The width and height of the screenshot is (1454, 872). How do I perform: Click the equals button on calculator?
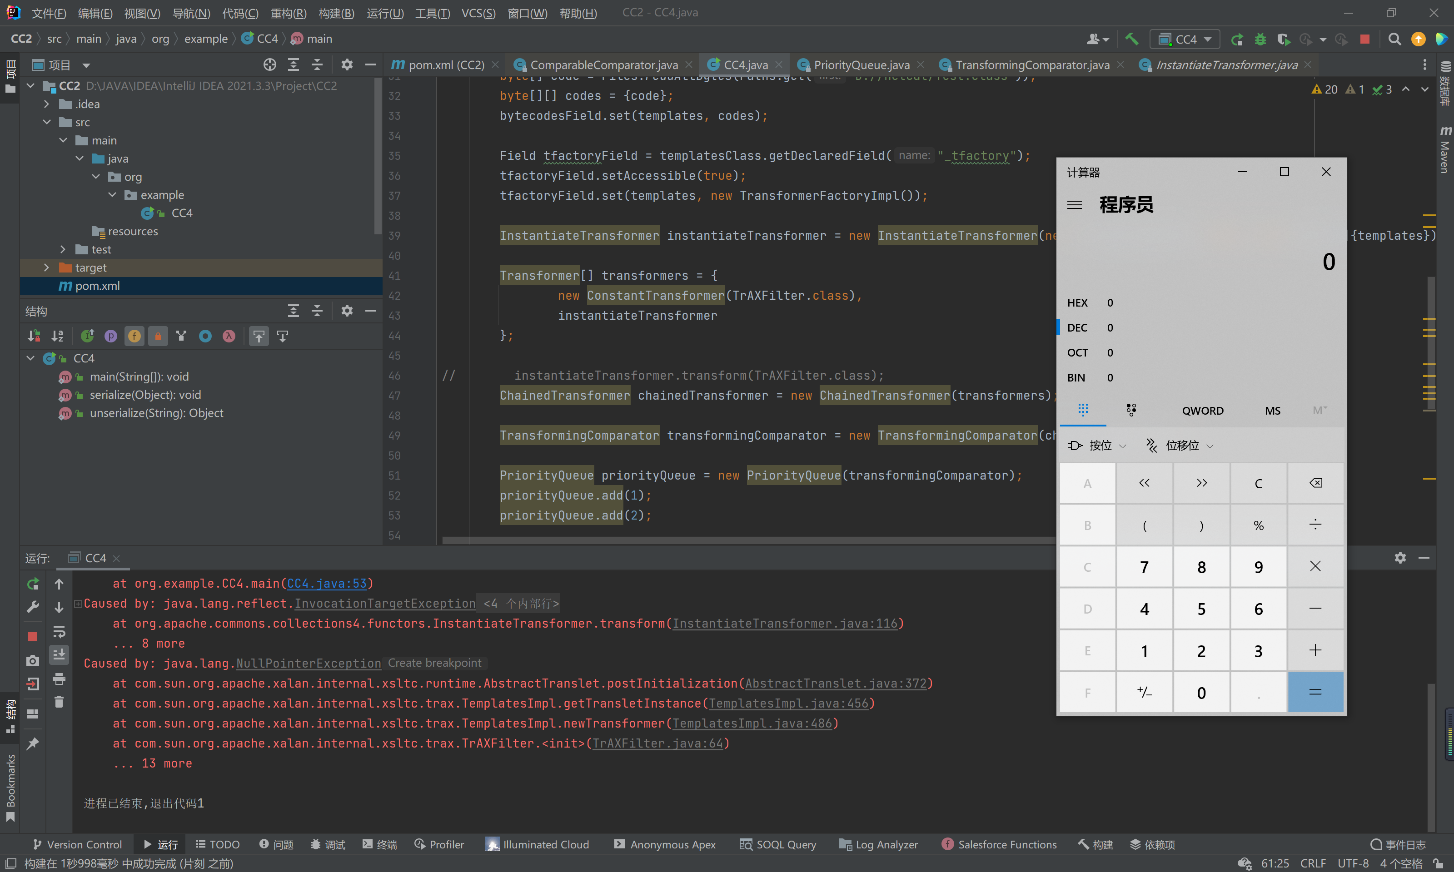[x=1315, y=692]
